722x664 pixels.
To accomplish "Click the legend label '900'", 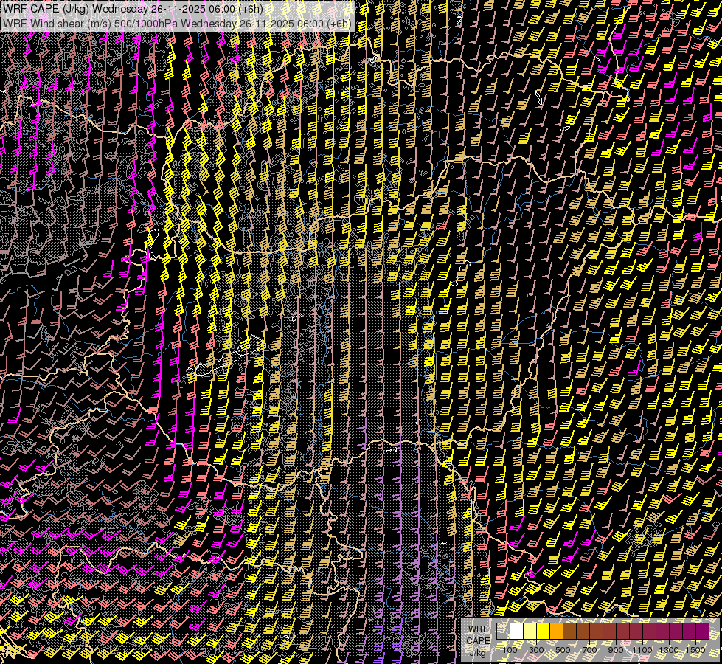I will [x=616, y=650].
